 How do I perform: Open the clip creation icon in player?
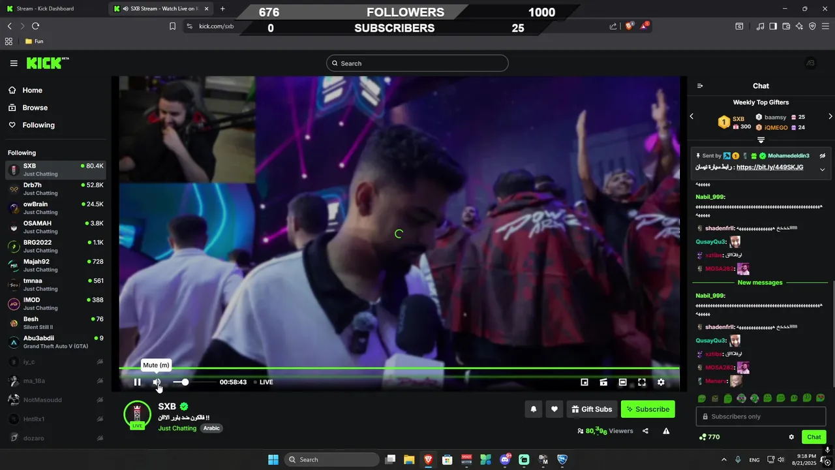tap(603, 382)
